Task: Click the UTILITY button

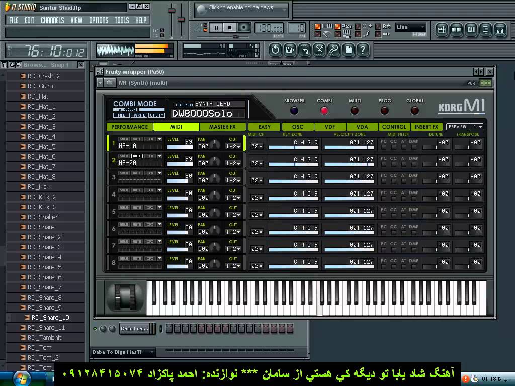Action: [157, 115]
